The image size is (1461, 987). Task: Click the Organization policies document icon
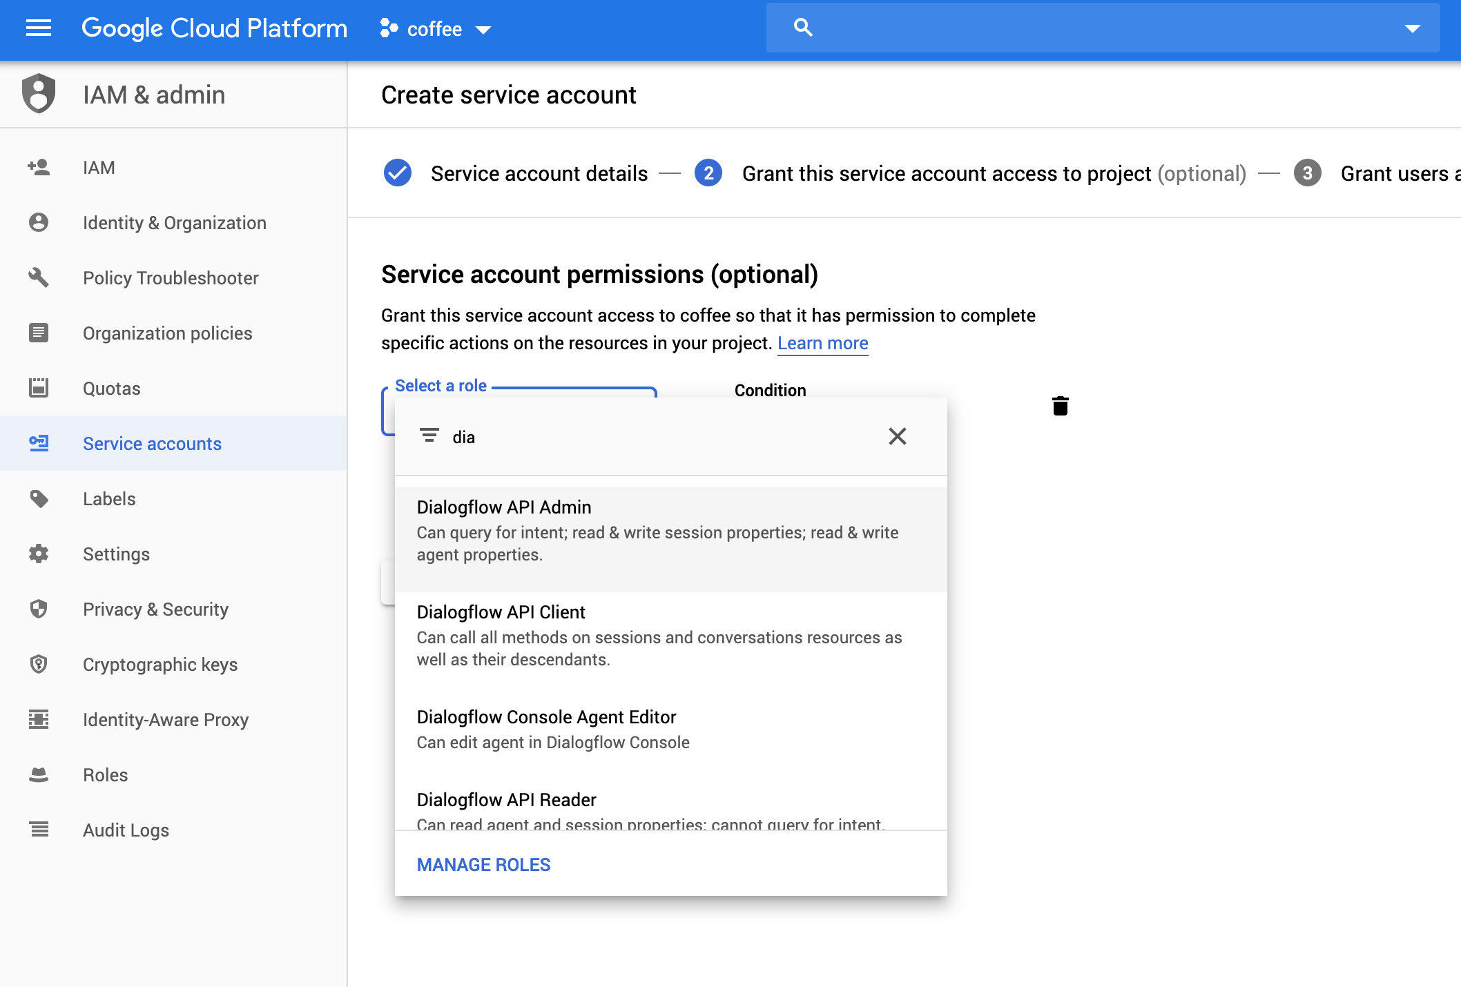[39, 333]
